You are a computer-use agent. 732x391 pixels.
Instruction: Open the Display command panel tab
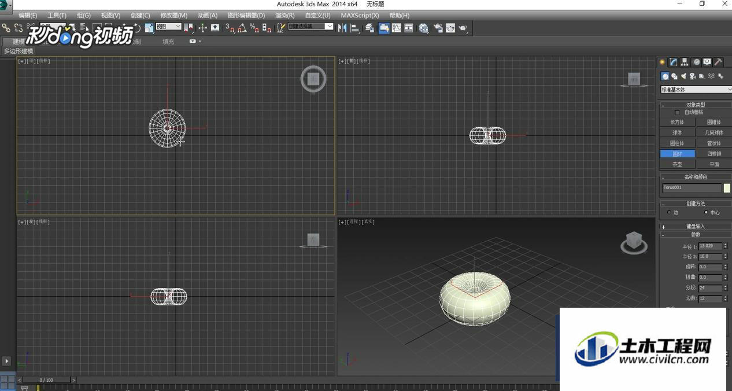coord(707,62)
